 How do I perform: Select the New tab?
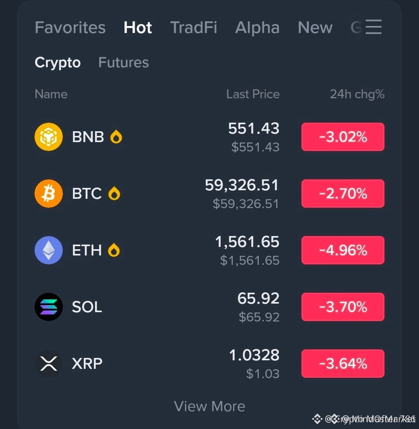click(x=315, y=27)
